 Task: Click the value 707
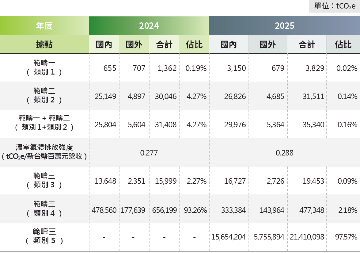pos(139,68)
